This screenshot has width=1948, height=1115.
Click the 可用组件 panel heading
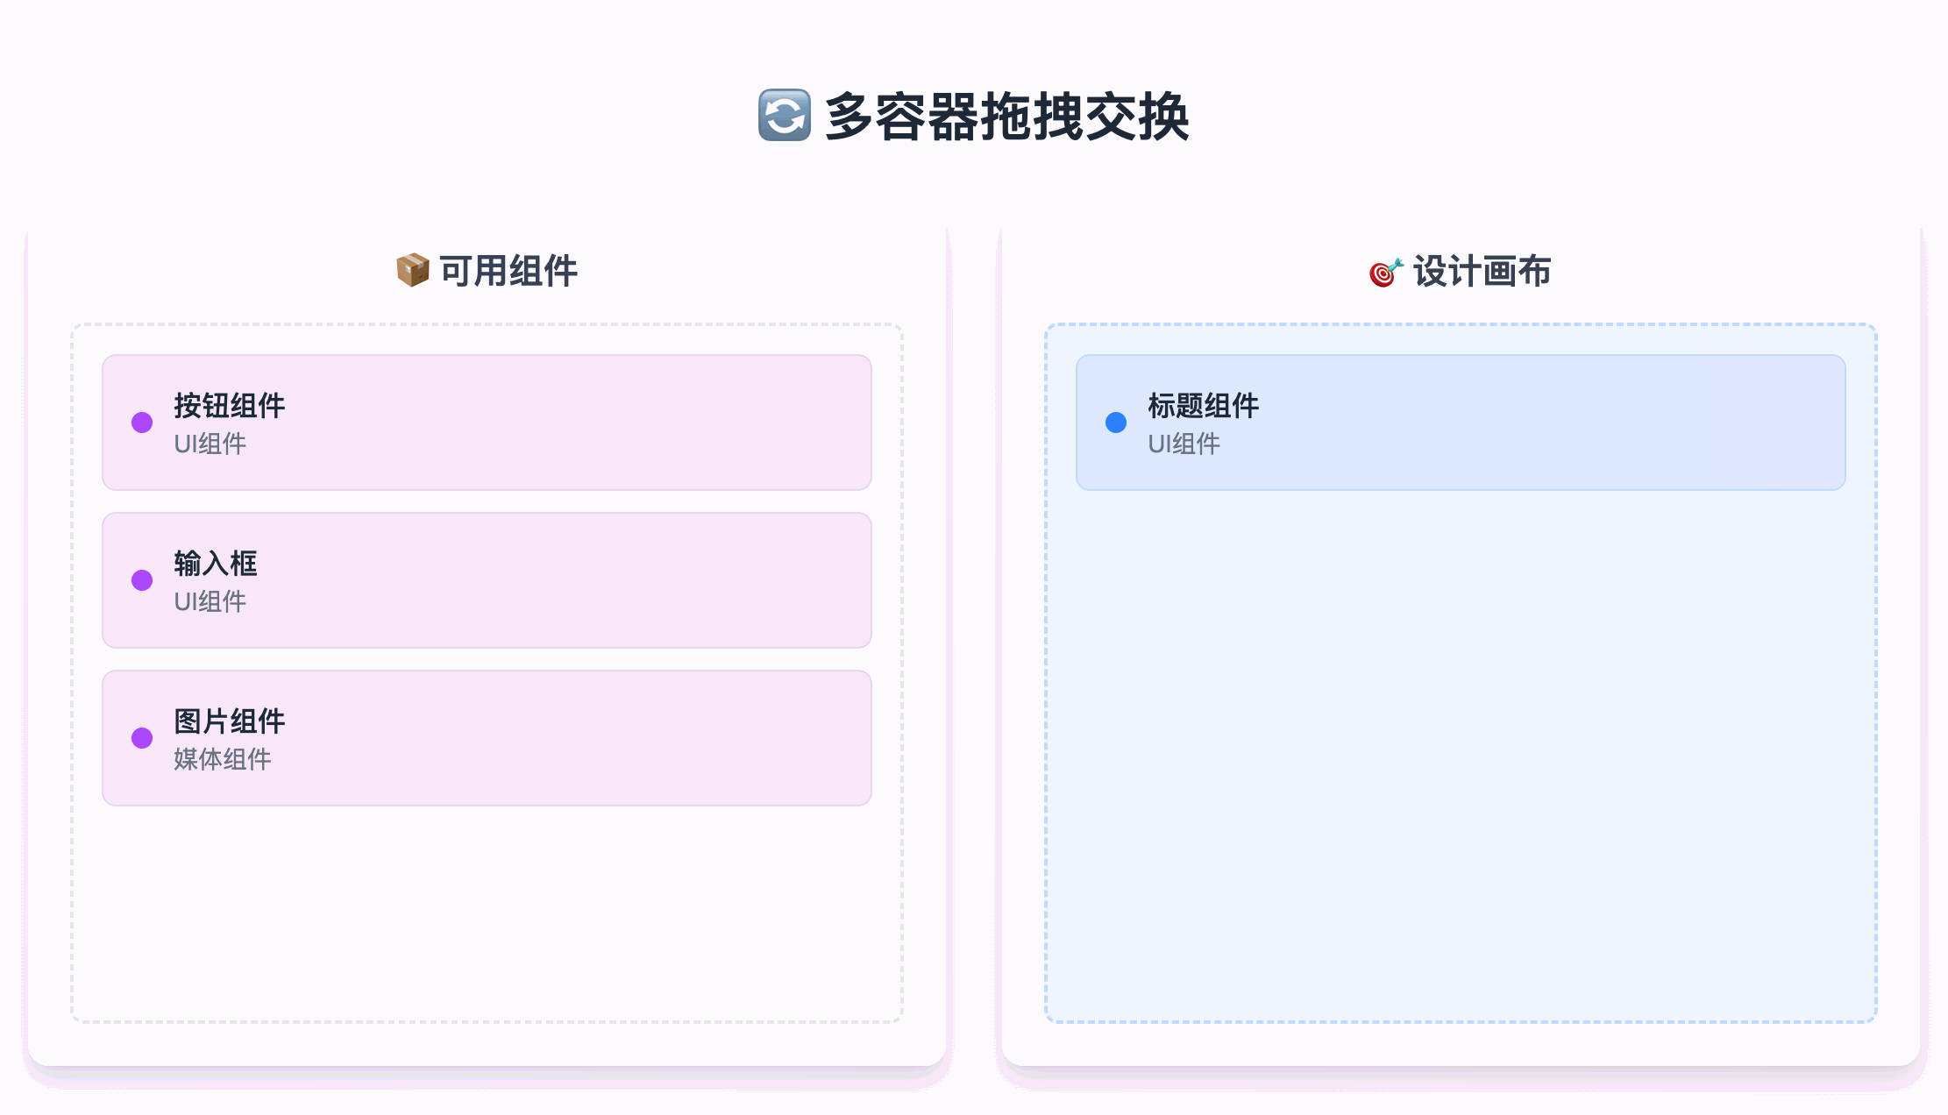(508, 271)
